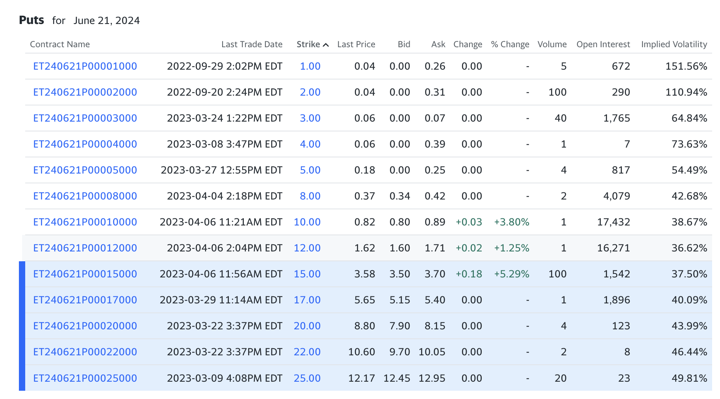Open contract ET240621P00012000
The width and height of the screenshot is (720, 399).
coord(84,248)
